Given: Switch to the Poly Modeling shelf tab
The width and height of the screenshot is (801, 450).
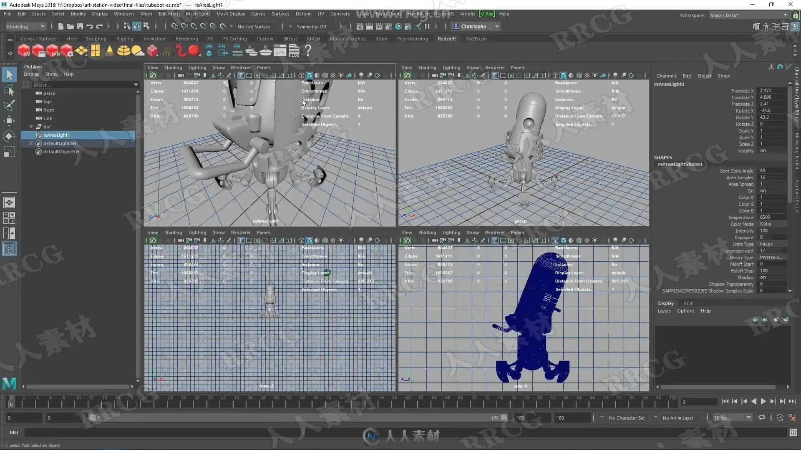Looking at the screenshot, I should pyautogui.click(x=412, y=39).
